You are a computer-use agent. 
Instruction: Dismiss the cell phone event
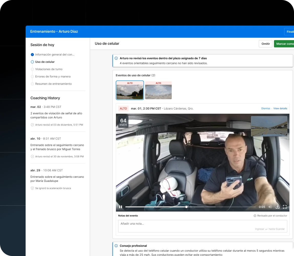point(266,109)
